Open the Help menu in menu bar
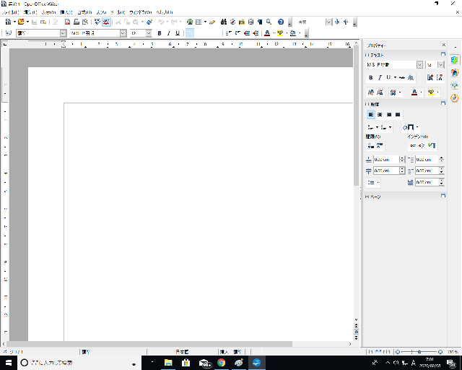The image size is (462, 370). tap(164, 12)
